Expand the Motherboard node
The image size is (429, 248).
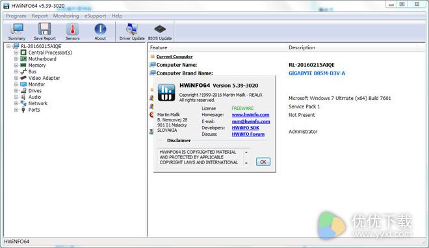(x=16, y=59)
